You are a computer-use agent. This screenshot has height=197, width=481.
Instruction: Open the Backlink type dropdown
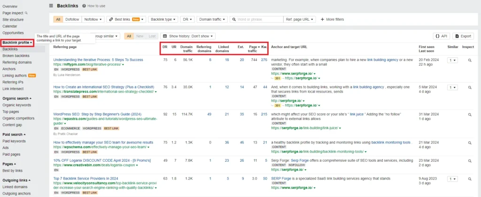coord(163,19)
